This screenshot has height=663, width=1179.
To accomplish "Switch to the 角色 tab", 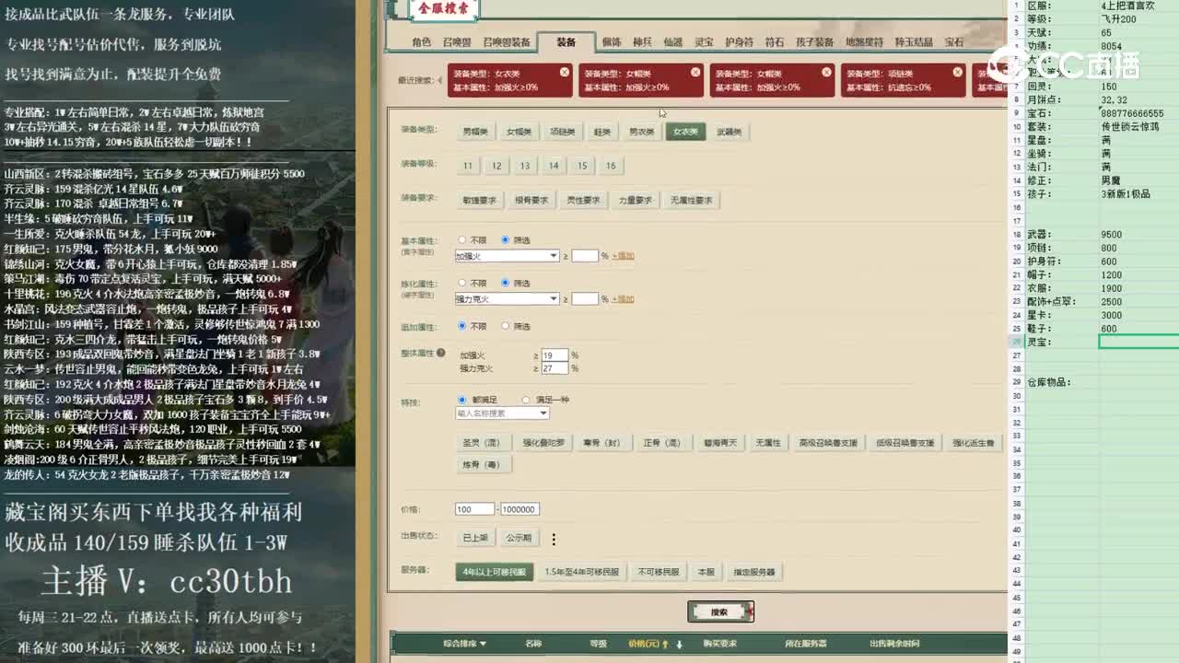I will pyautogui.click(x=422, y=42).
